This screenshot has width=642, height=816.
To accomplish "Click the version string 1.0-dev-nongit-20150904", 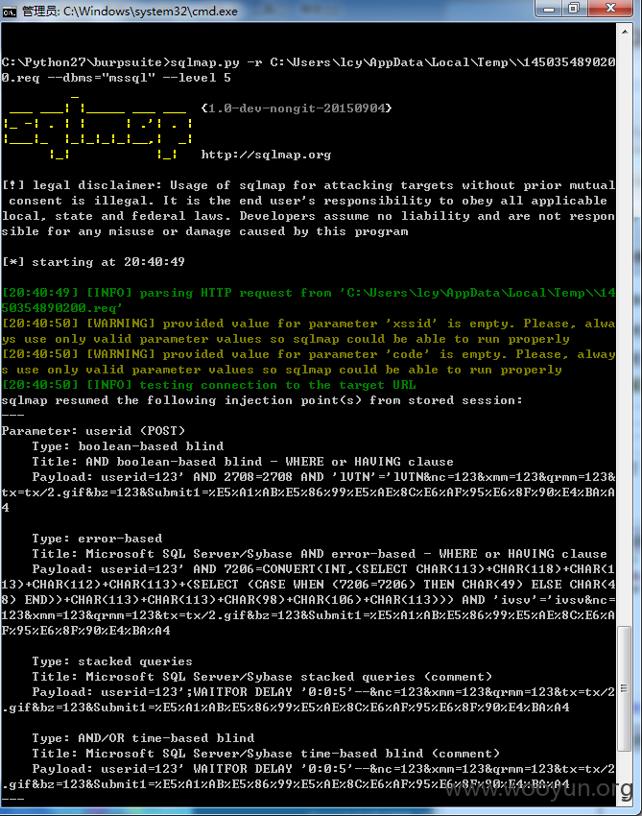I will coord(296,108).
